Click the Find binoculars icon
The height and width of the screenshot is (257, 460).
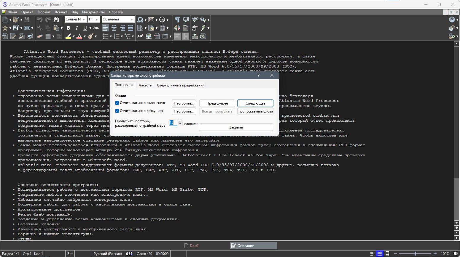56,20
